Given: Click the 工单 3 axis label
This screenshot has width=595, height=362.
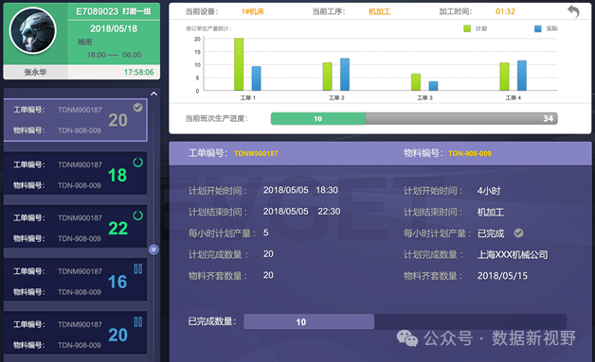Looking at the screenshot, I should tap(424, 97).
